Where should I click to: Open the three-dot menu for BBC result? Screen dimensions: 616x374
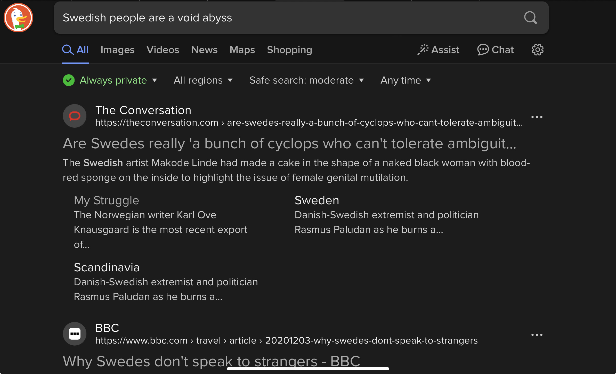click(537, 335)
